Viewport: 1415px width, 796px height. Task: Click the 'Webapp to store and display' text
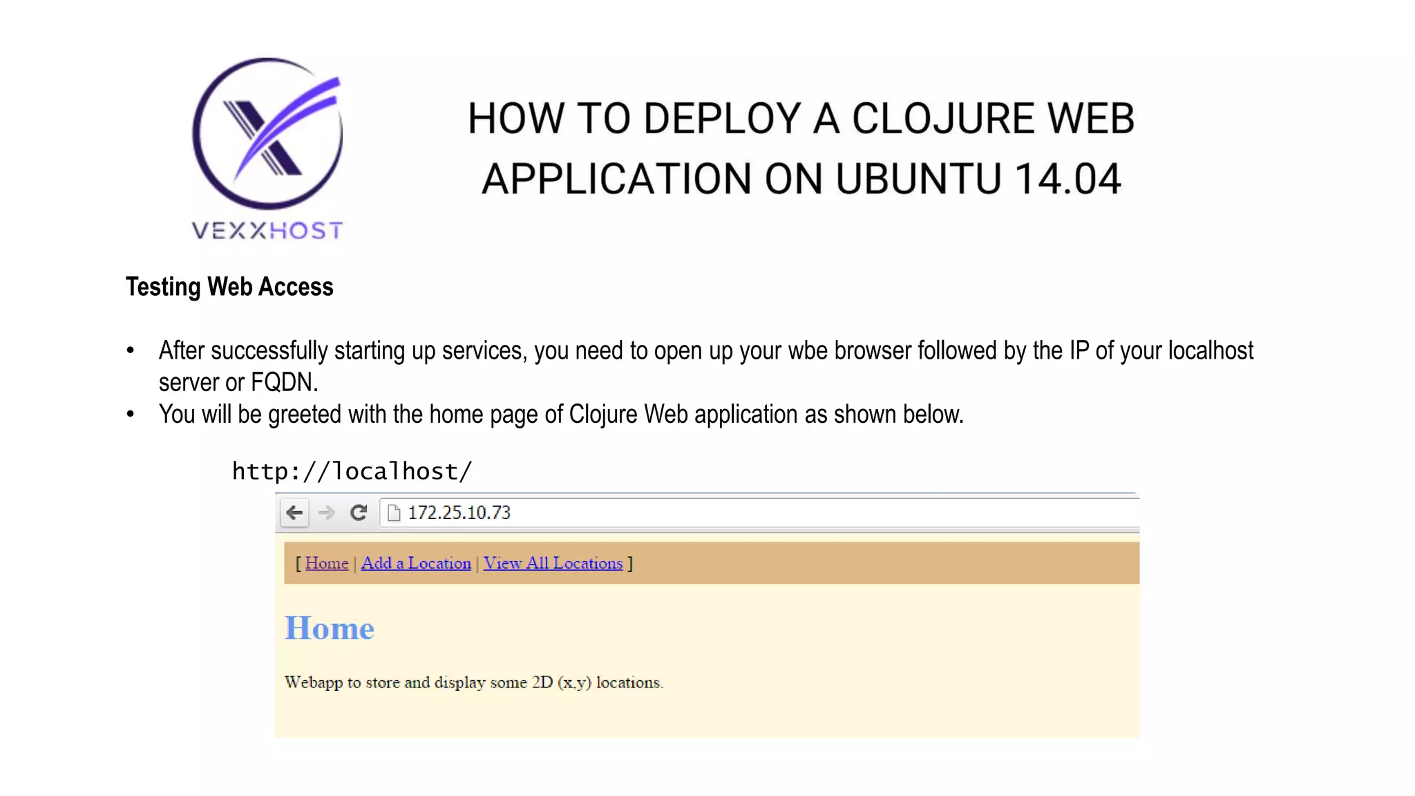point(474,683)
